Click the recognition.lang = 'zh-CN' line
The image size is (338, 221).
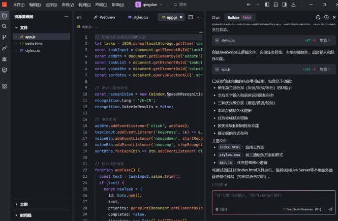[x=125, y=101]
